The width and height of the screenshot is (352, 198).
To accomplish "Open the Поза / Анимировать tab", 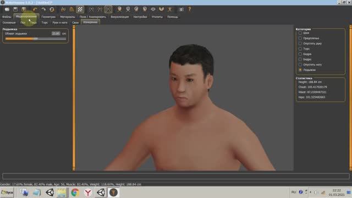I will [x=93, y=17].
